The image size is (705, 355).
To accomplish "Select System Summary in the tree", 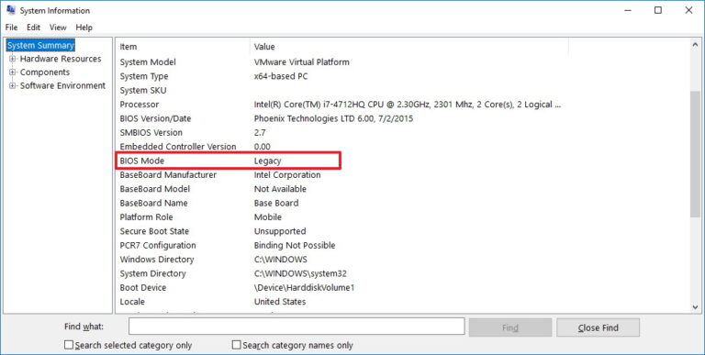I will click(40, 45).
